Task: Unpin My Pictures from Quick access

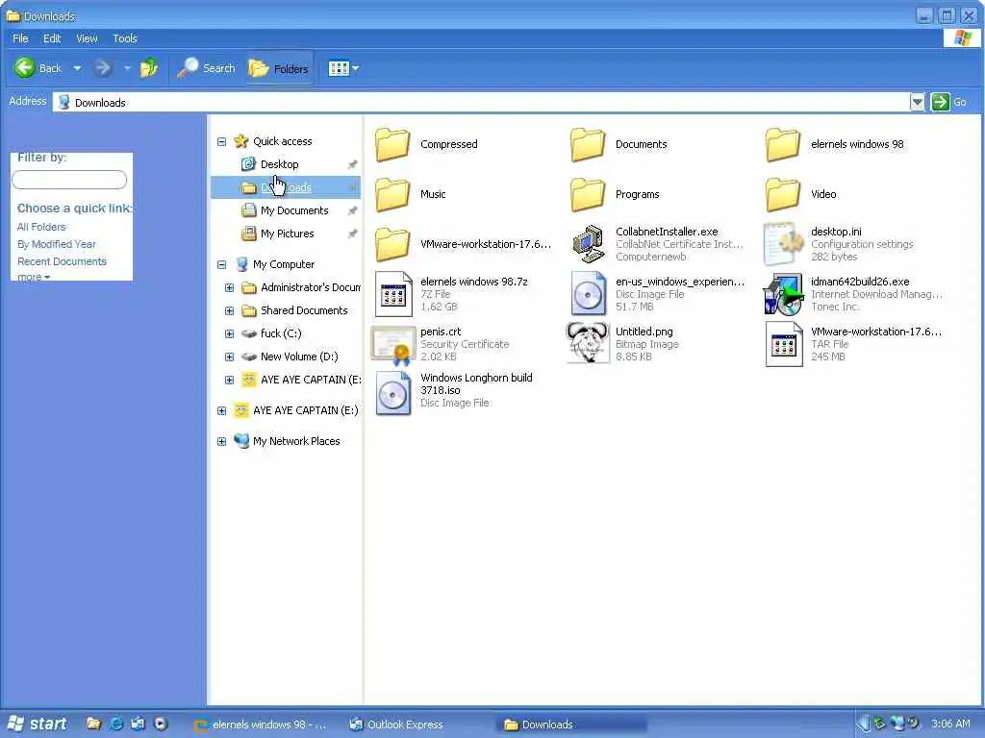Action: click(x=352, y=234)
